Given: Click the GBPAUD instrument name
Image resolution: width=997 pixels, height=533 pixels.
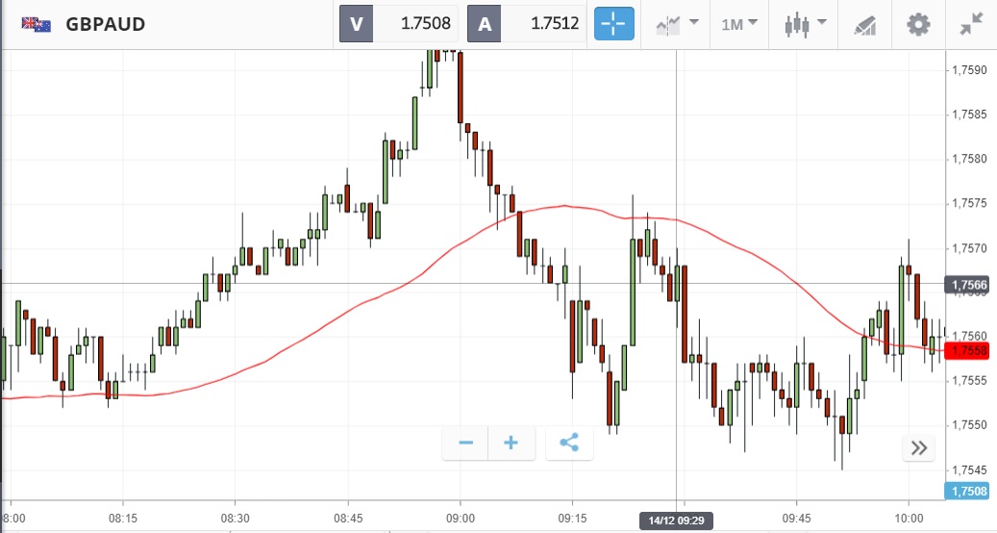Looking at the screenshot, I should tap(106, 24).
